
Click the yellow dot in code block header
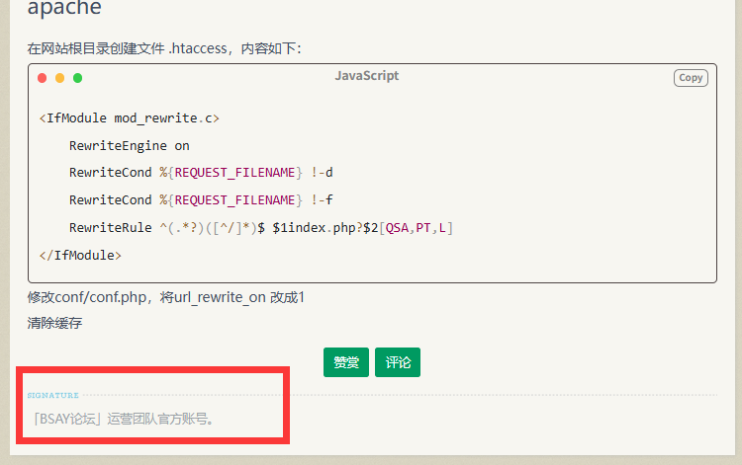[60, 78]
